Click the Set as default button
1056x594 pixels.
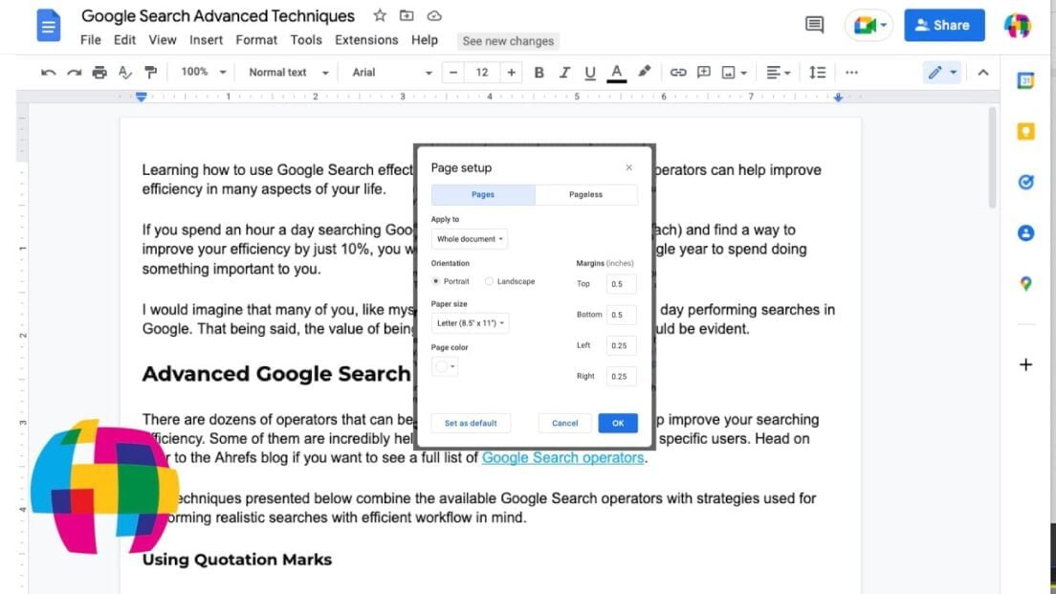(x=471, y=423)
